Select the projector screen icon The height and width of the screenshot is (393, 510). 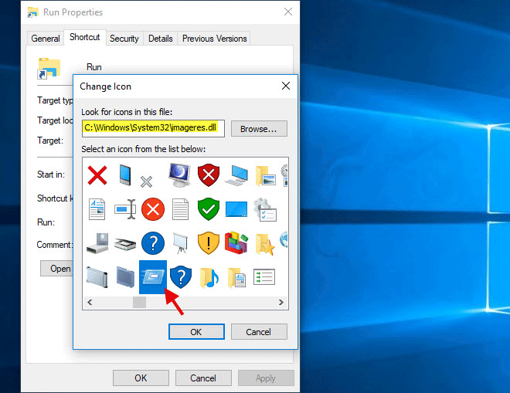tap(180, 243)
